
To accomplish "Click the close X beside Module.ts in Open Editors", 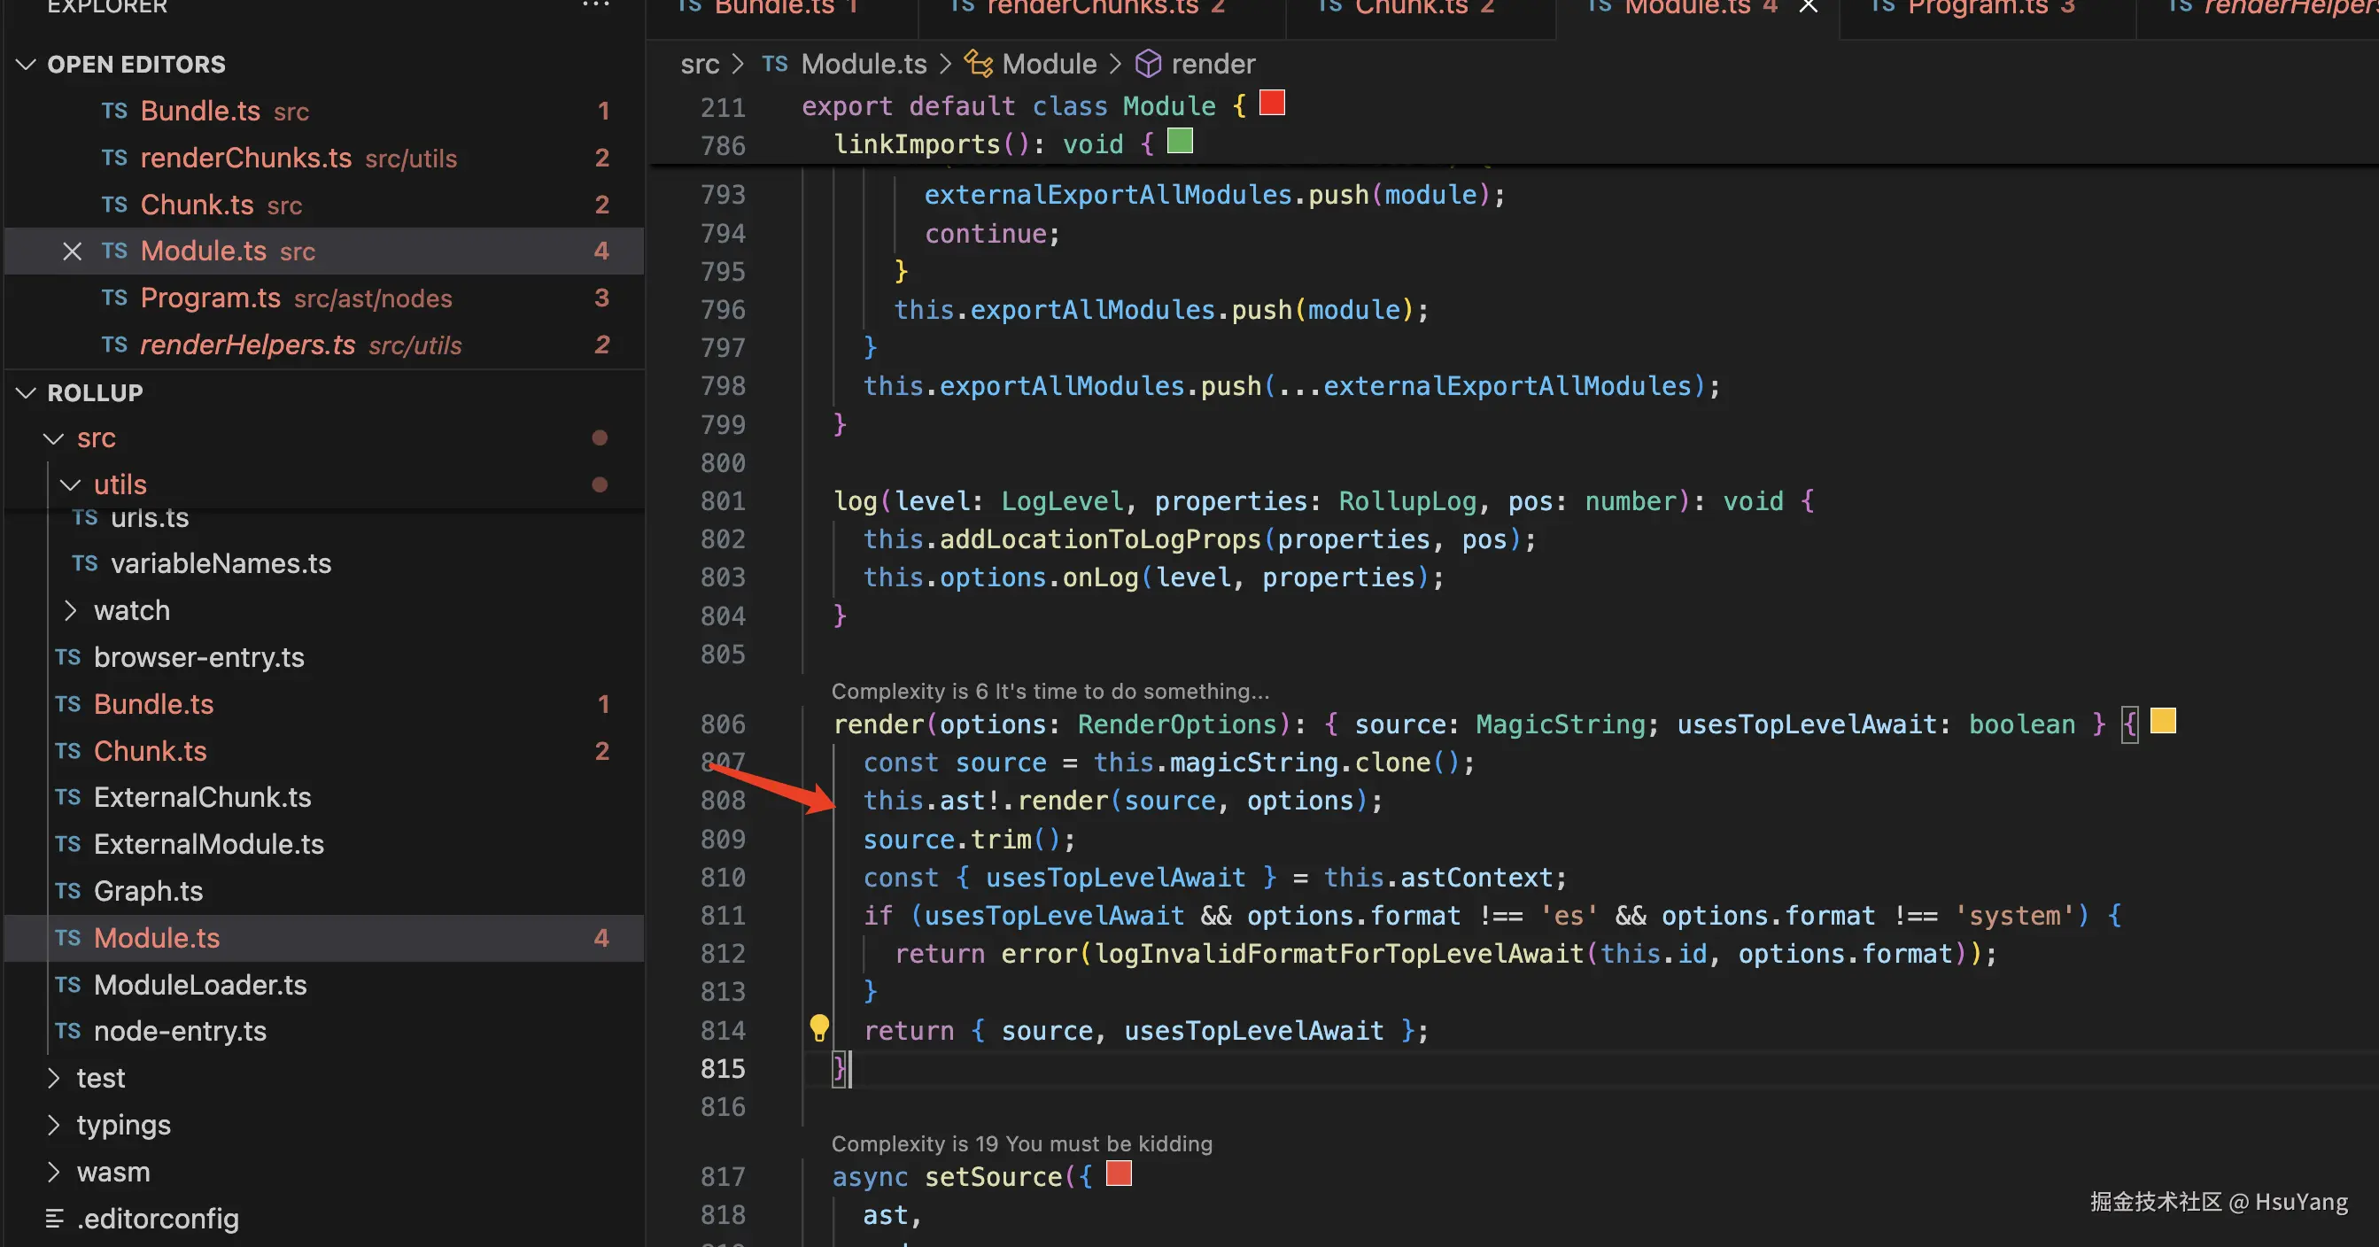I will click(x=72, y=252).
